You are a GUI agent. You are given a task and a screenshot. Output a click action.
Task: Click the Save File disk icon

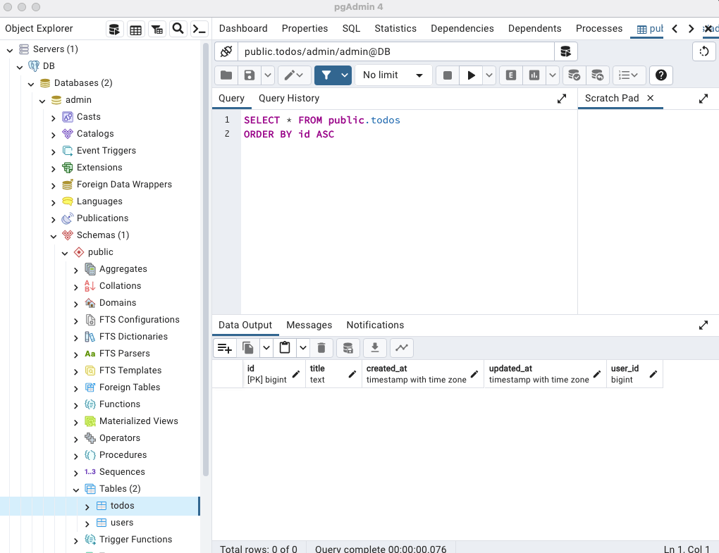click(x=249, y=75)
